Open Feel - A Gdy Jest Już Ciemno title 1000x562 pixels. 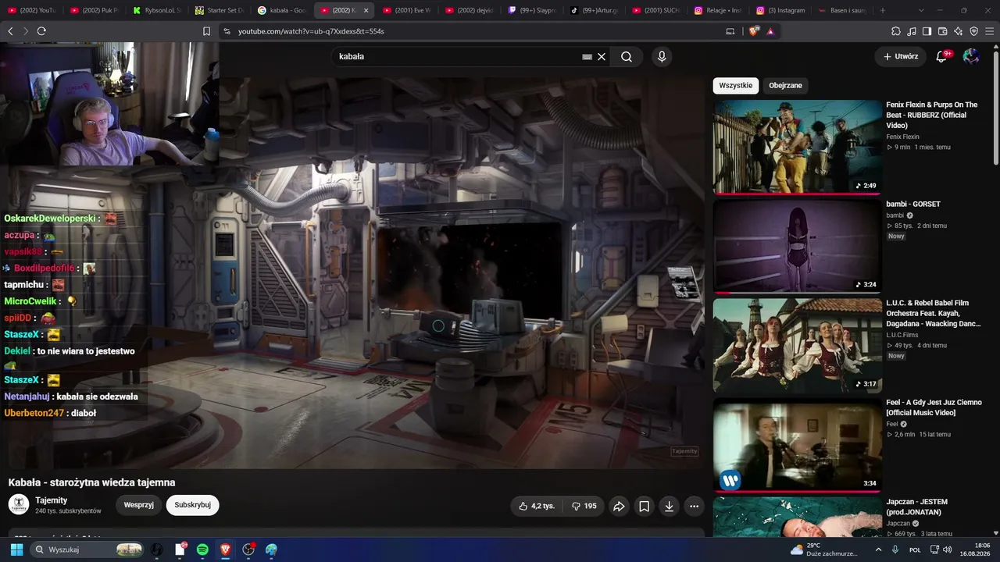click(x=934, y=407)
